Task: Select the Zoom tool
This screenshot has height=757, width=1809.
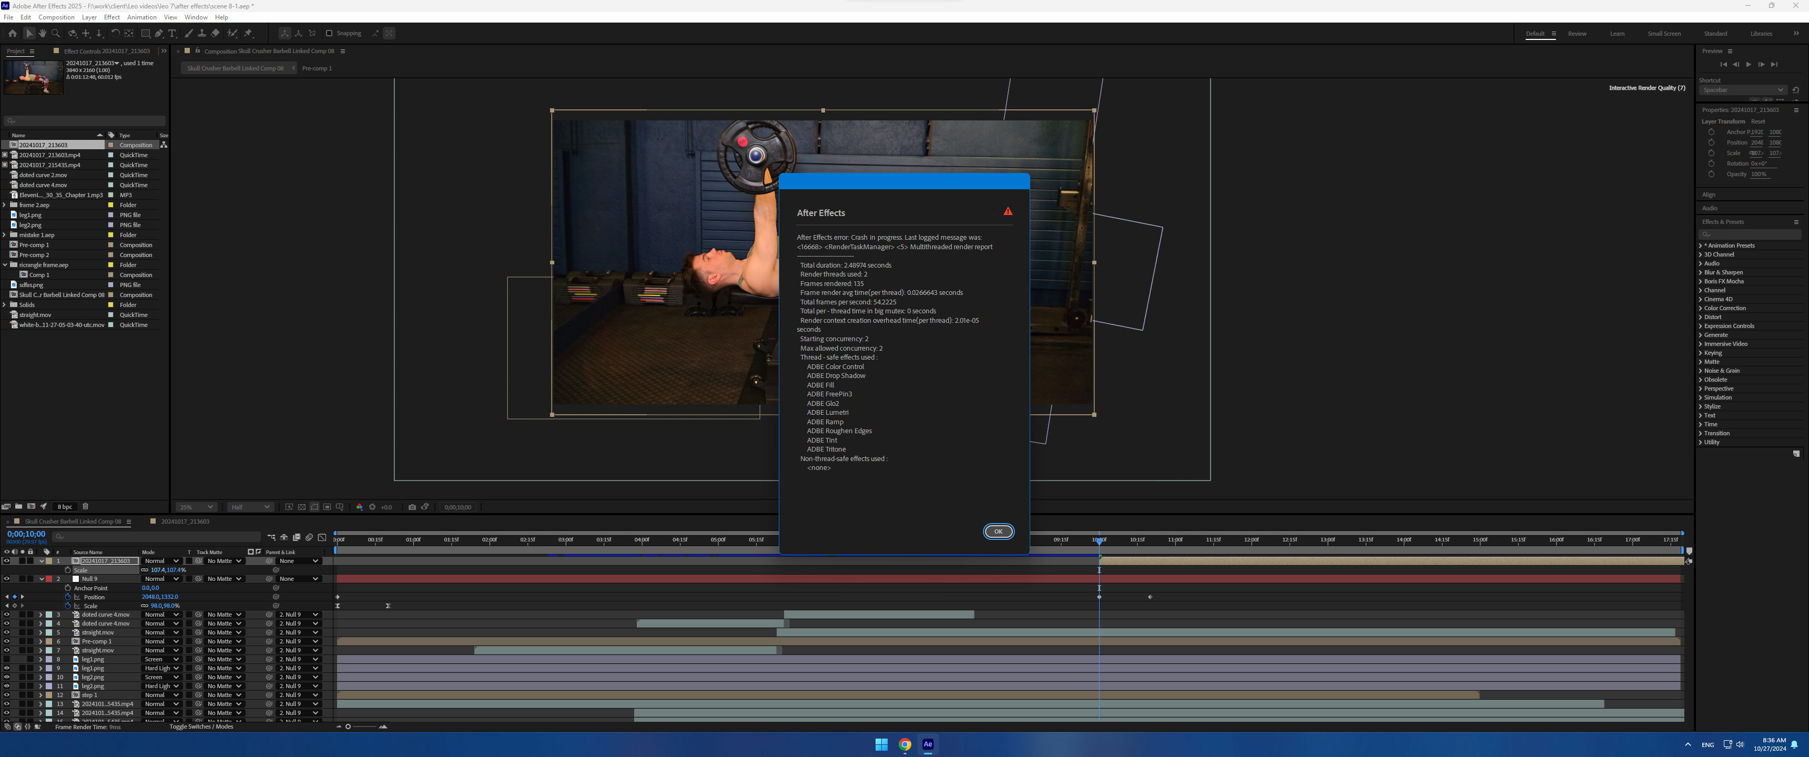Action: [56, 33]
